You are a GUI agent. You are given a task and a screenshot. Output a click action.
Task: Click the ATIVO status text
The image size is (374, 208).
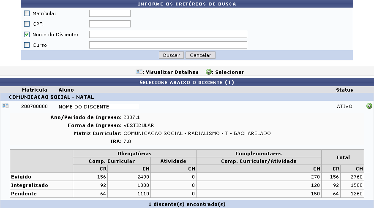point(344,107)
